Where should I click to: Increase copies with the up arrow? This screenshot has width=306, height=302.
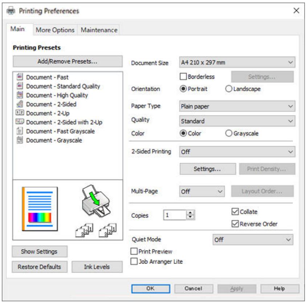pyautogui.click(x=190, y=213)
